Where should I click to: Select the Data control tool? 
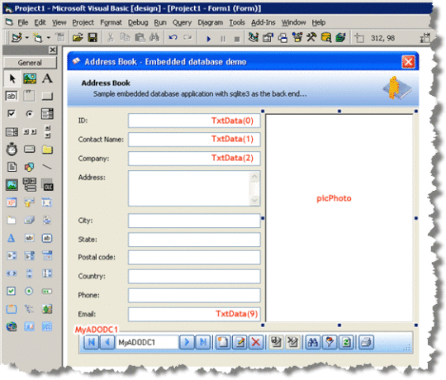[x=29, y=185]
